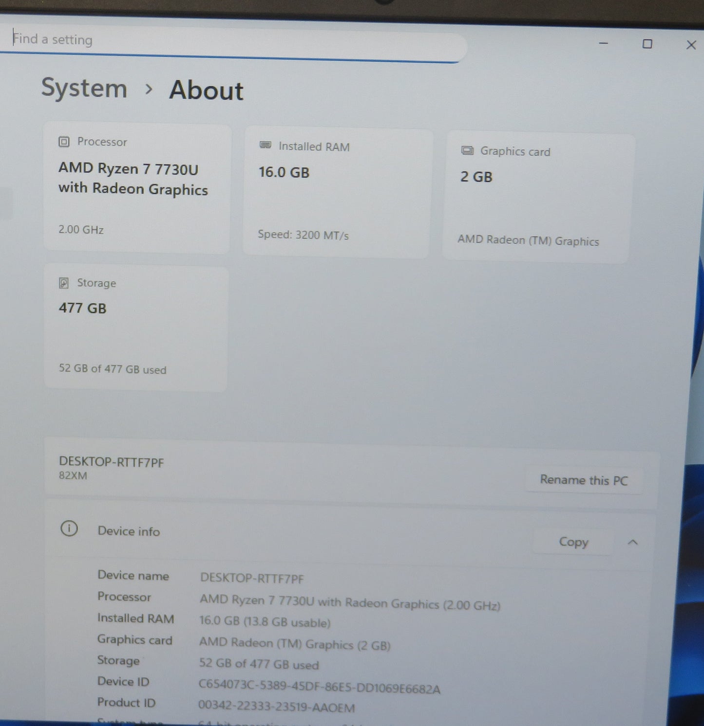Click the About page title
Screen dimensions: 704x726
[x=206, y=91]
